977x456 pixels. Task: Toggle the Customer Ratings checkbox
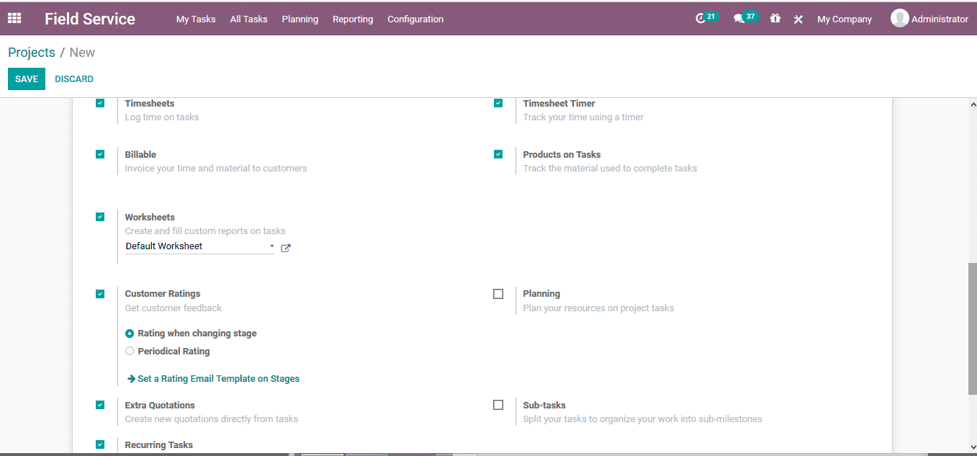[100, 294]
